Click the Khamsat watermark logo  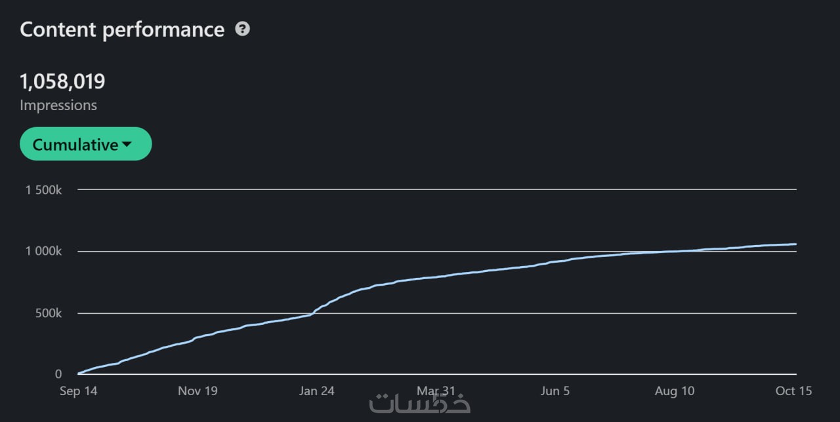pos(420,403)
